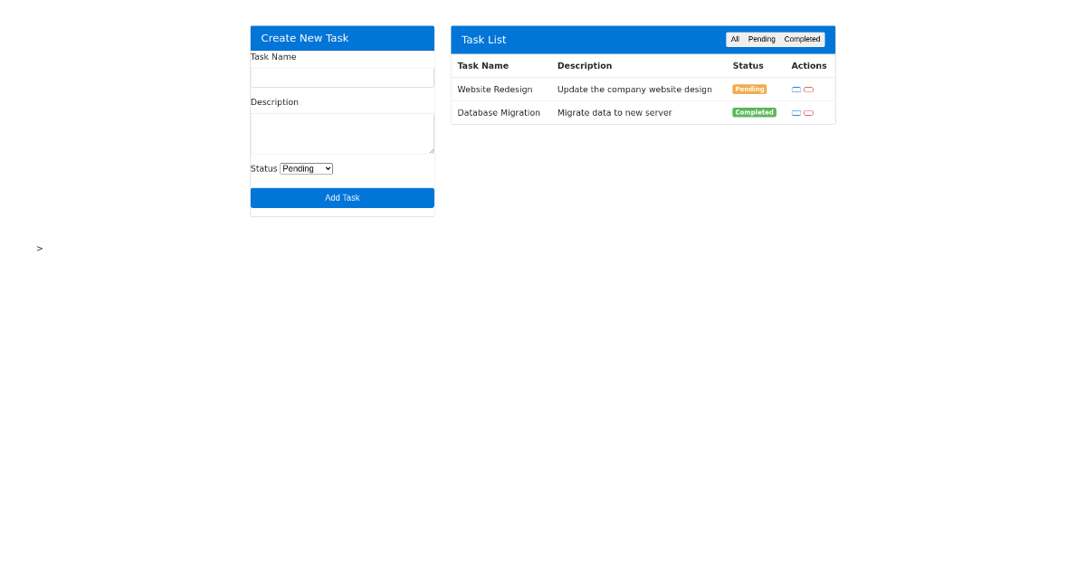Click the Task Name column header
The height and width of the screenshot is (570, 1086).
[483, 65]
